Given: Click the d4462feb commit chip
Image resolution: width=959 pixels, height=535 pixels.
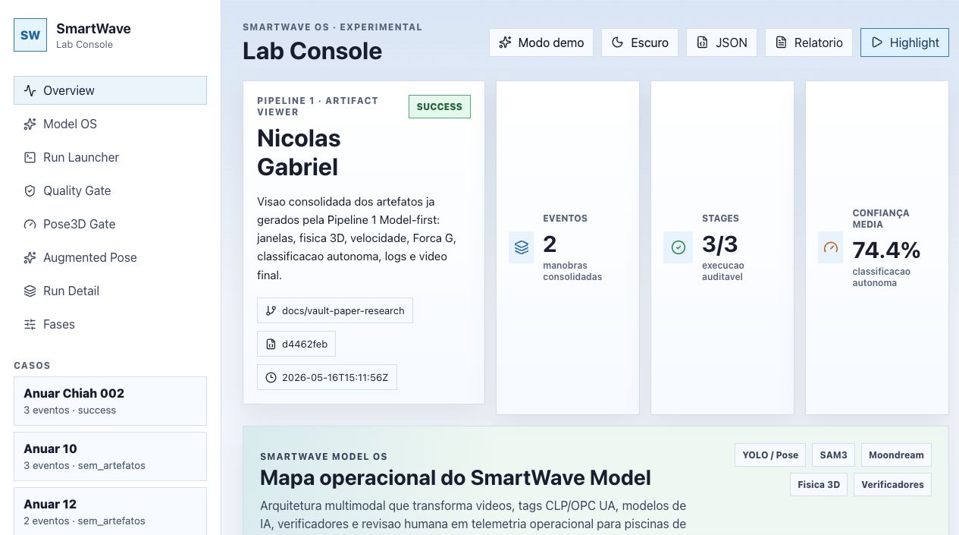Looking at the screenshot, I should (x=296, y=344).
